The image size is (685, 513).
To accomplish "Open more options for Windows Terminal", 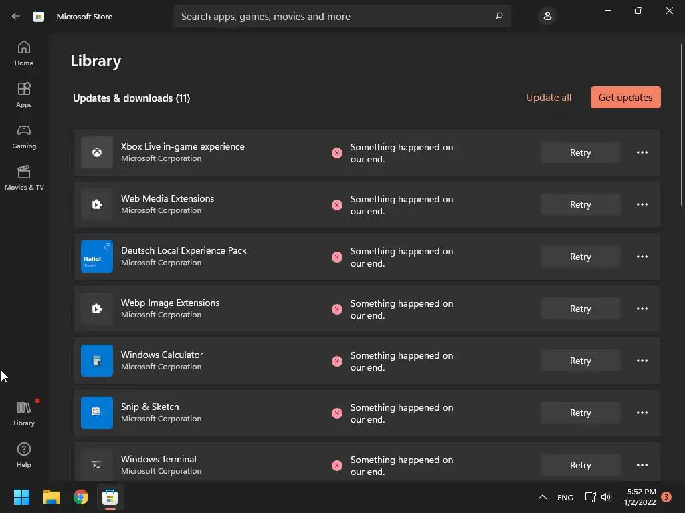I will coord(642,465).
